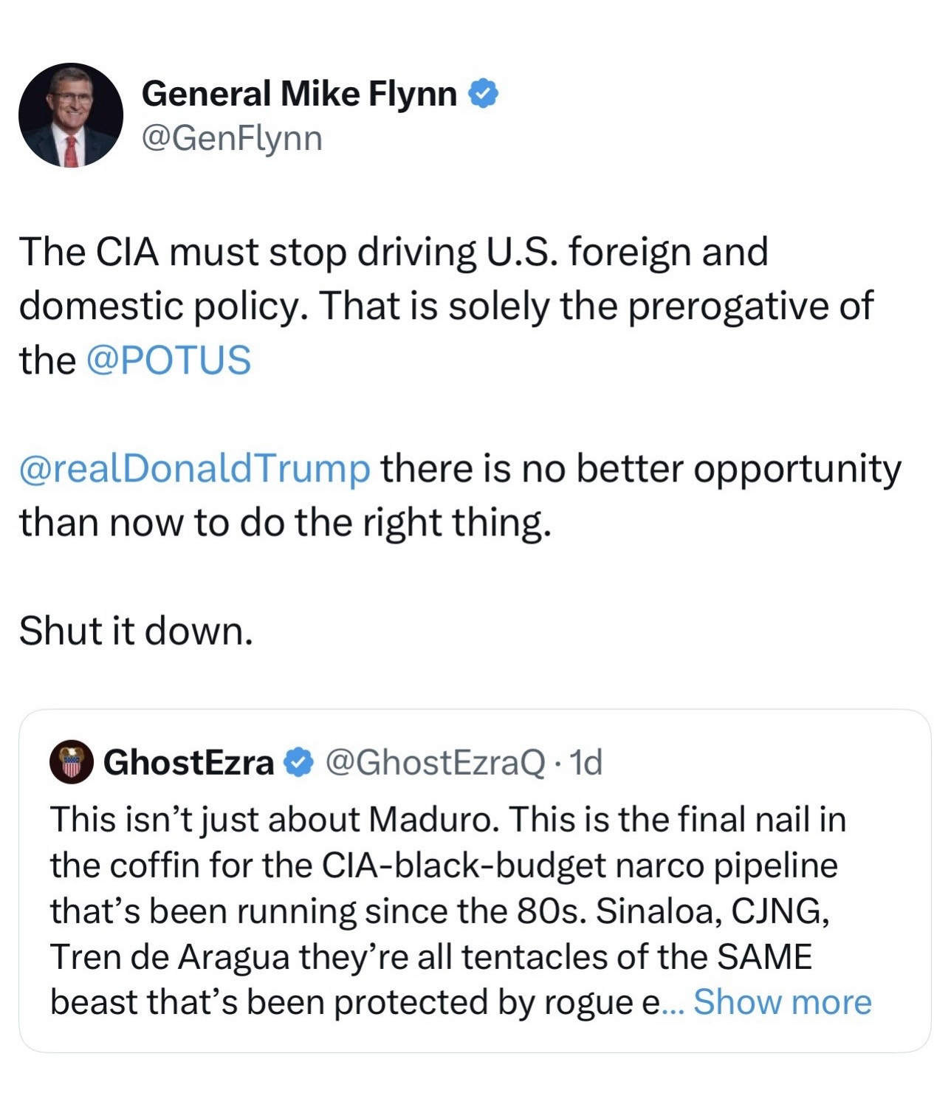Image resolution: width=951 pixels, height=1110 pixels.
Task: Open the @realDonaldTrump mention
Action: pyautogui.click(x=194, y=468)
